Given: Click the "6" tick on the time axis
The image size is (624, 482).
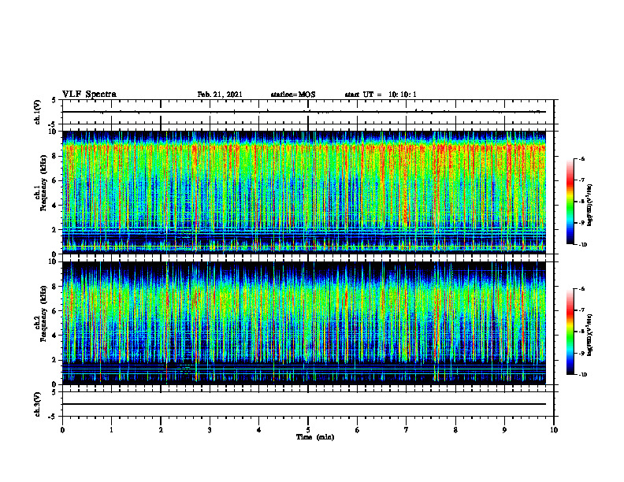Looking at the screenshot, I should click(x=358, y=430).
